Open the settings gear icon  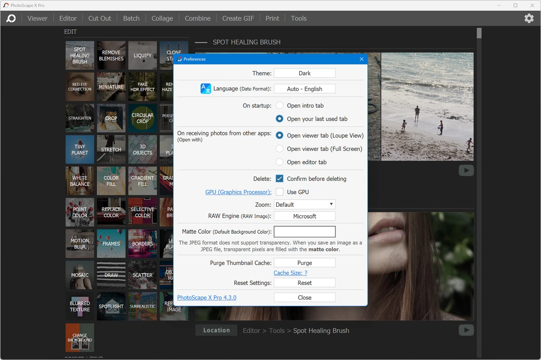529,18
